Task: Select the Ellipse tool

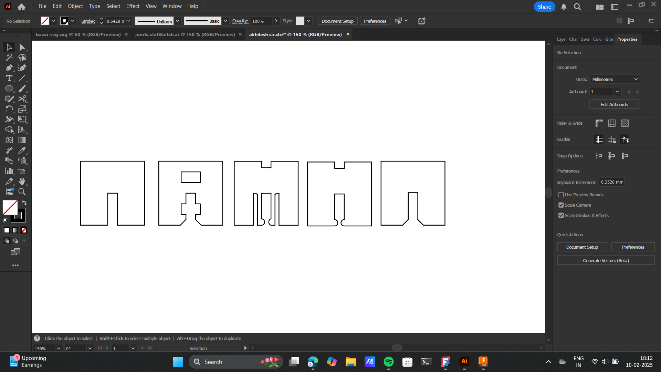Action: pyautogui.click(x=9, y=89)
